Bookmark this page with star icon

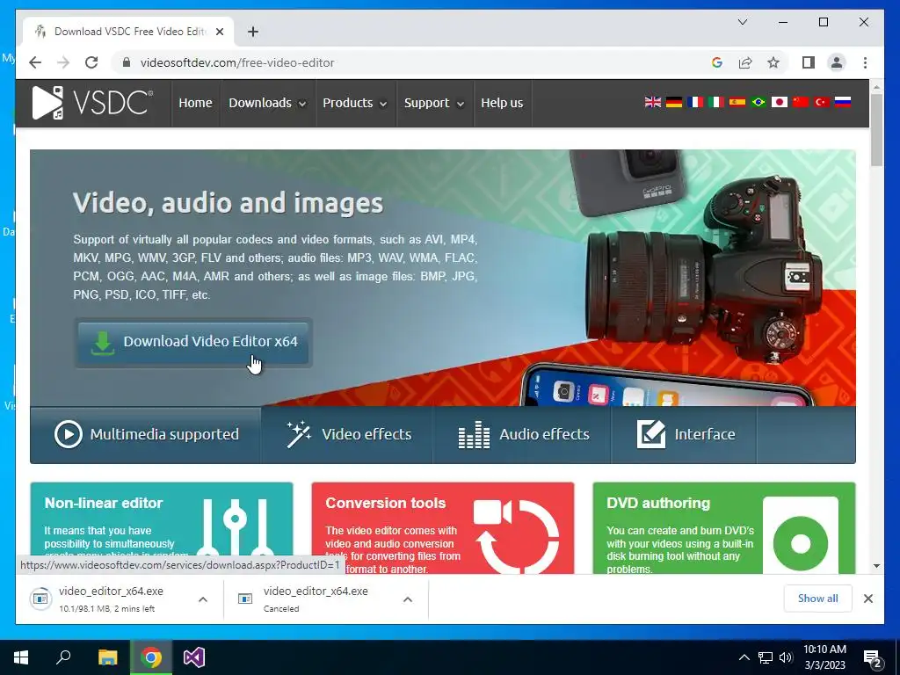click(773, 62)
